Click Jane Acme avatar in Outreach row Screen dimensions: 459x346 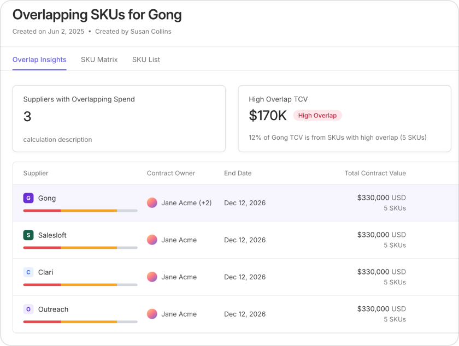152,314
